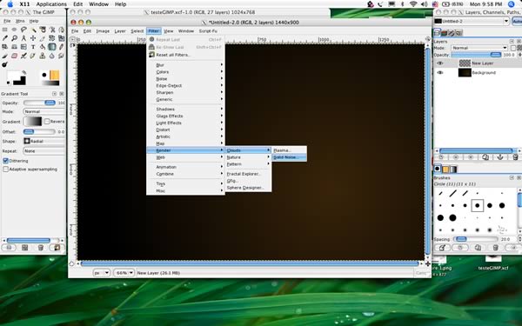Image resolution: width=522 pixels, height=326 pixels.
Task: Select the Scissors selection tool
Action: coord(52,30)
